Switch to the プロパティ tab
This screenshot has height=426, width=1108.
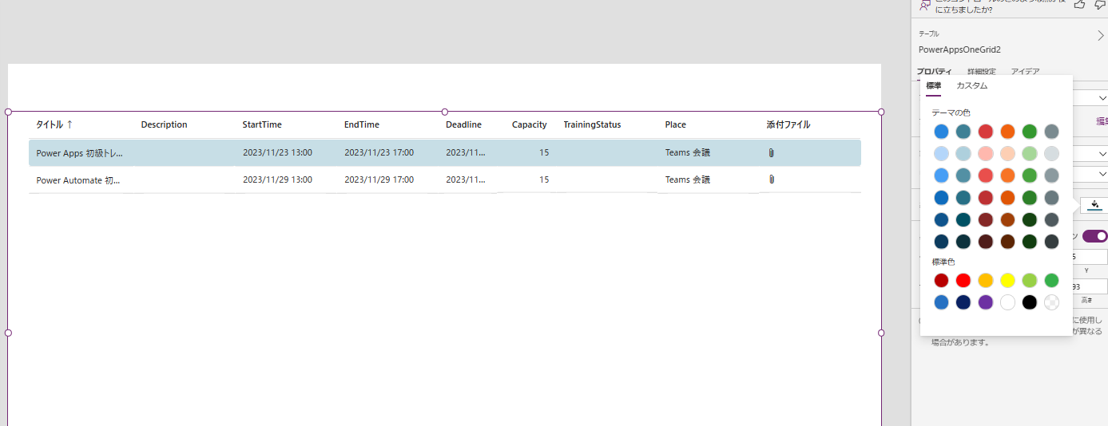click(934, 72)
